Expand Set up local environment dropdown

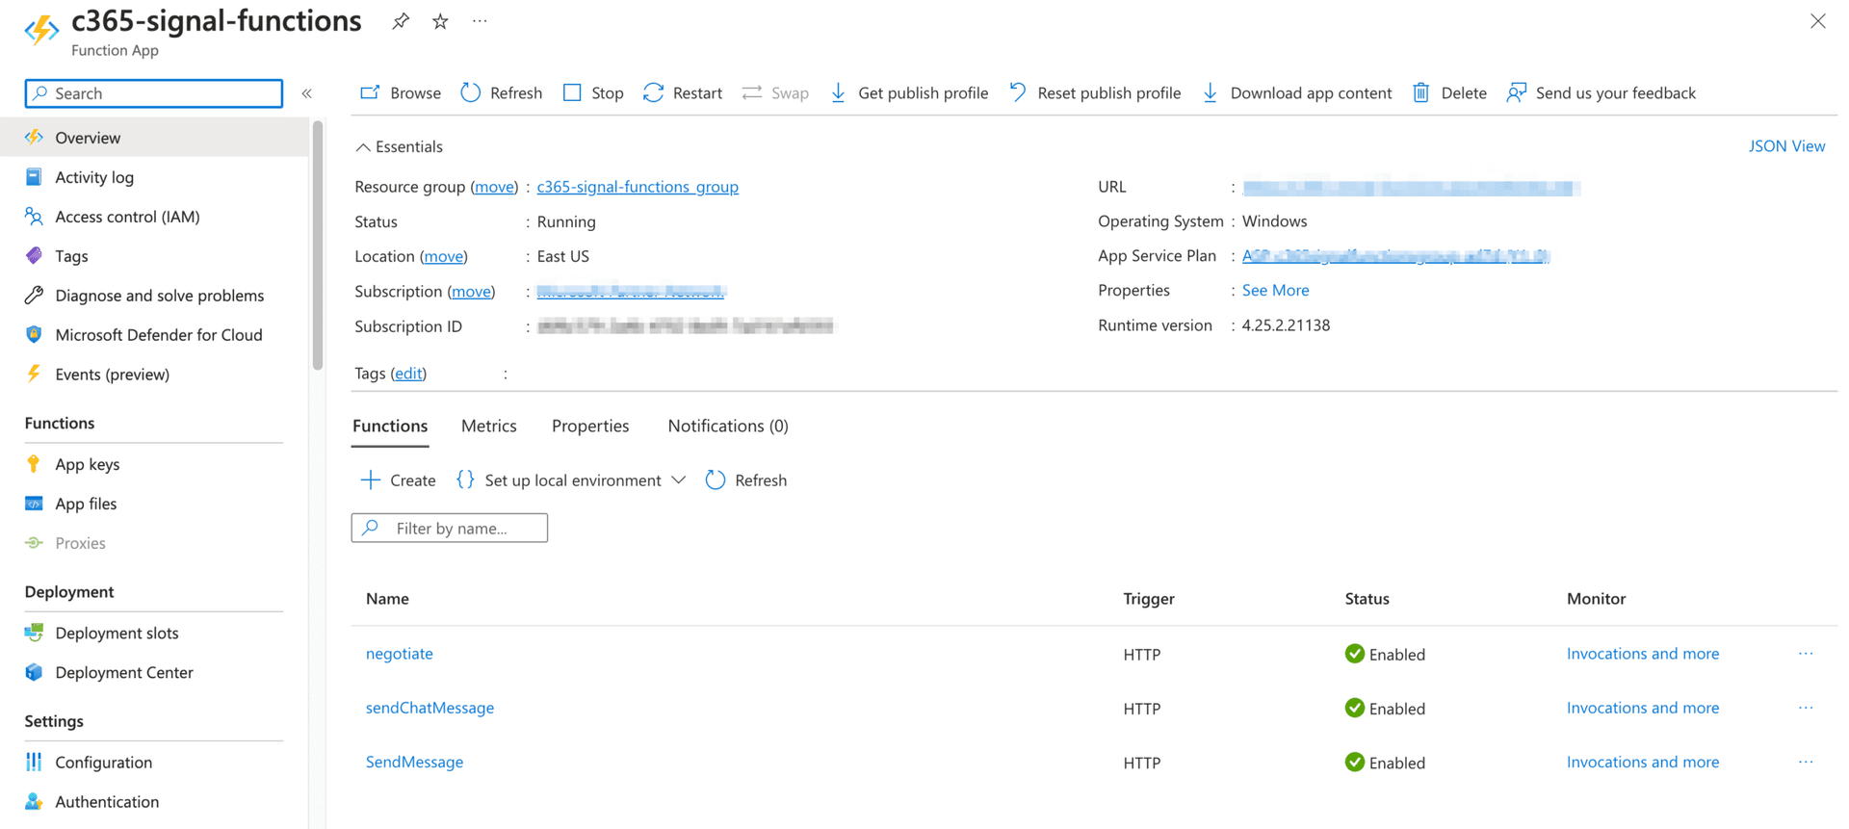click(572, 479)
